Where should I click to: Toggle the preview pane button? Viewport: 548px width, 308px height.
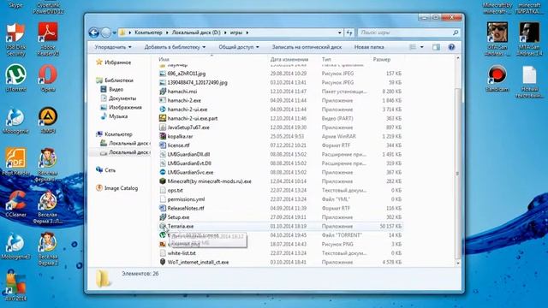(436, 47)
